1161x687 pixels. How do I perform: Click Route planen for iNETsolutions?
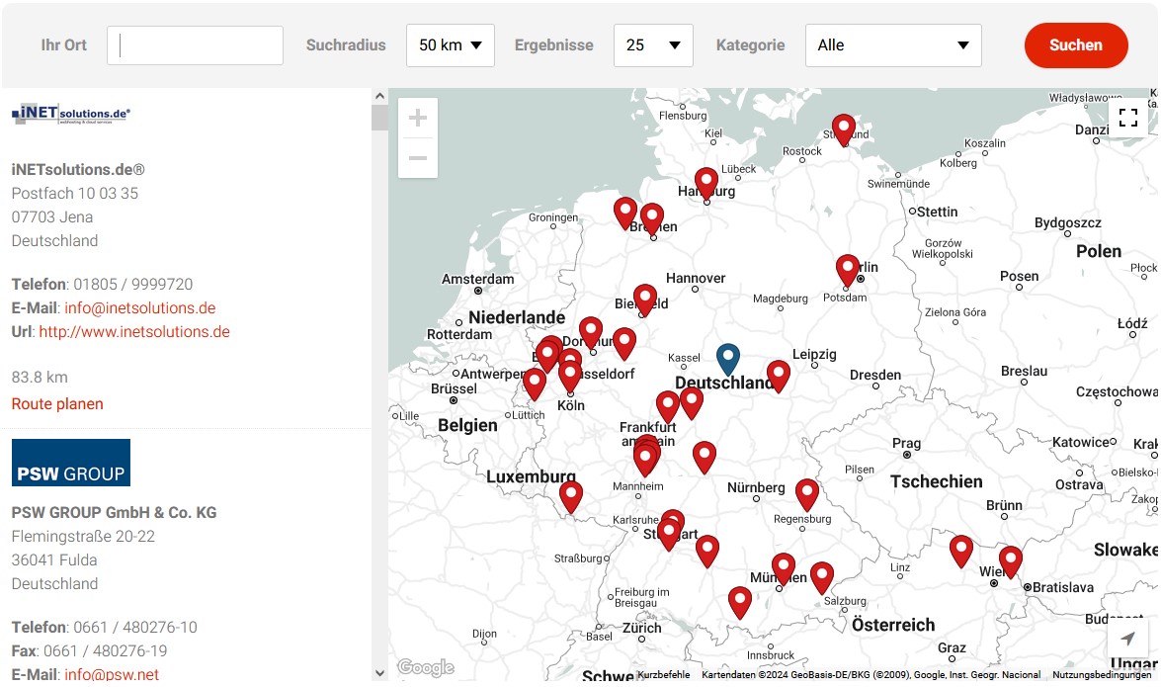coord(57,403)
